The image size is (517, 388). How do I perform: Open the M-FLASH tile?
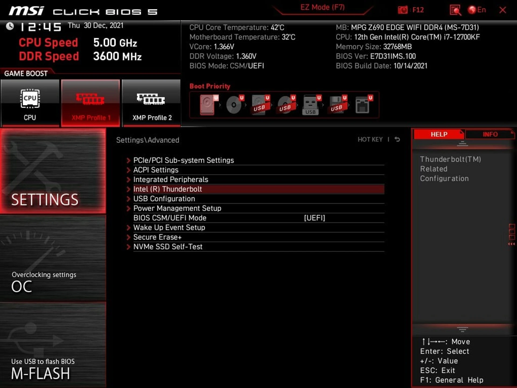[53, 345]
